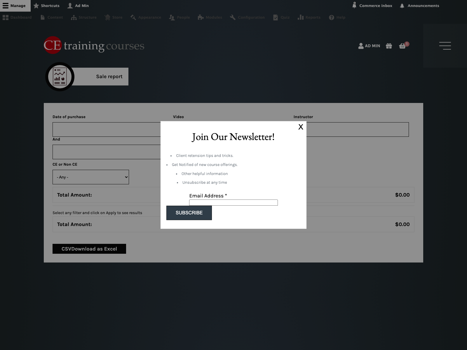Go to the Reports menu item
Screen dimensions: 467x350
point(309,17)
